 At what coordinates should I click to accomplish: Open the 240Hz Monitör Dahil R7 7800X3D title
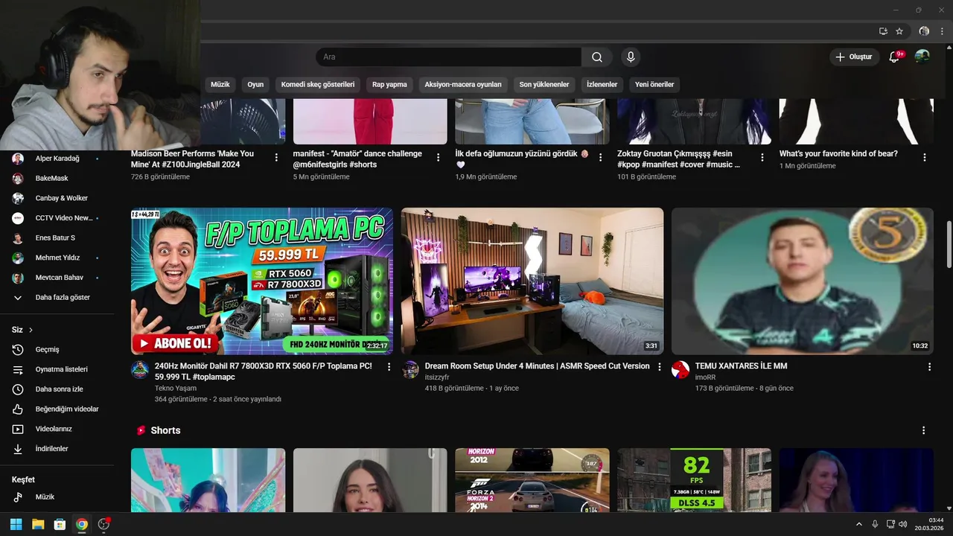[x=264, y=371]
